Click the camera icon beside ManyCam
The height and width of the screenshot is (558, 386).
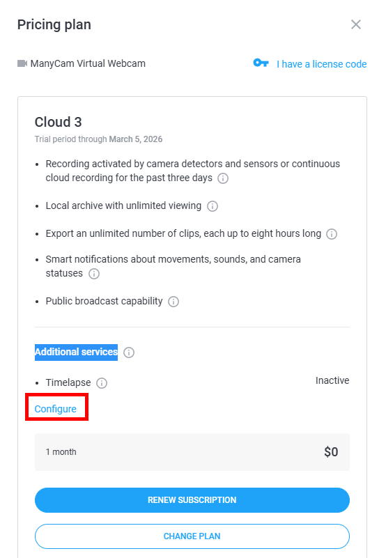coord(22,63)
